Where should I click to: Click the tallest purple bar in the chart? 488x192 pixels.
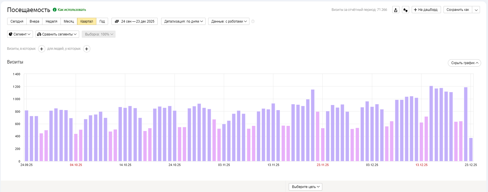431,123
